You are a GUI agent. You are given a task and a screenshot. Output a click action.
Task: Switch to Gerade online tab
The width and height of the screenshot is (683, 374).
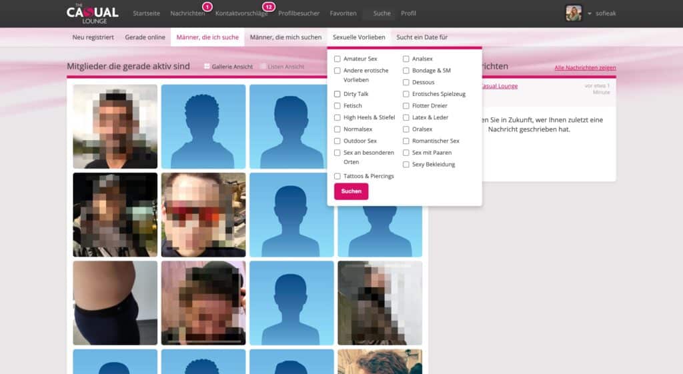[145, 37]
